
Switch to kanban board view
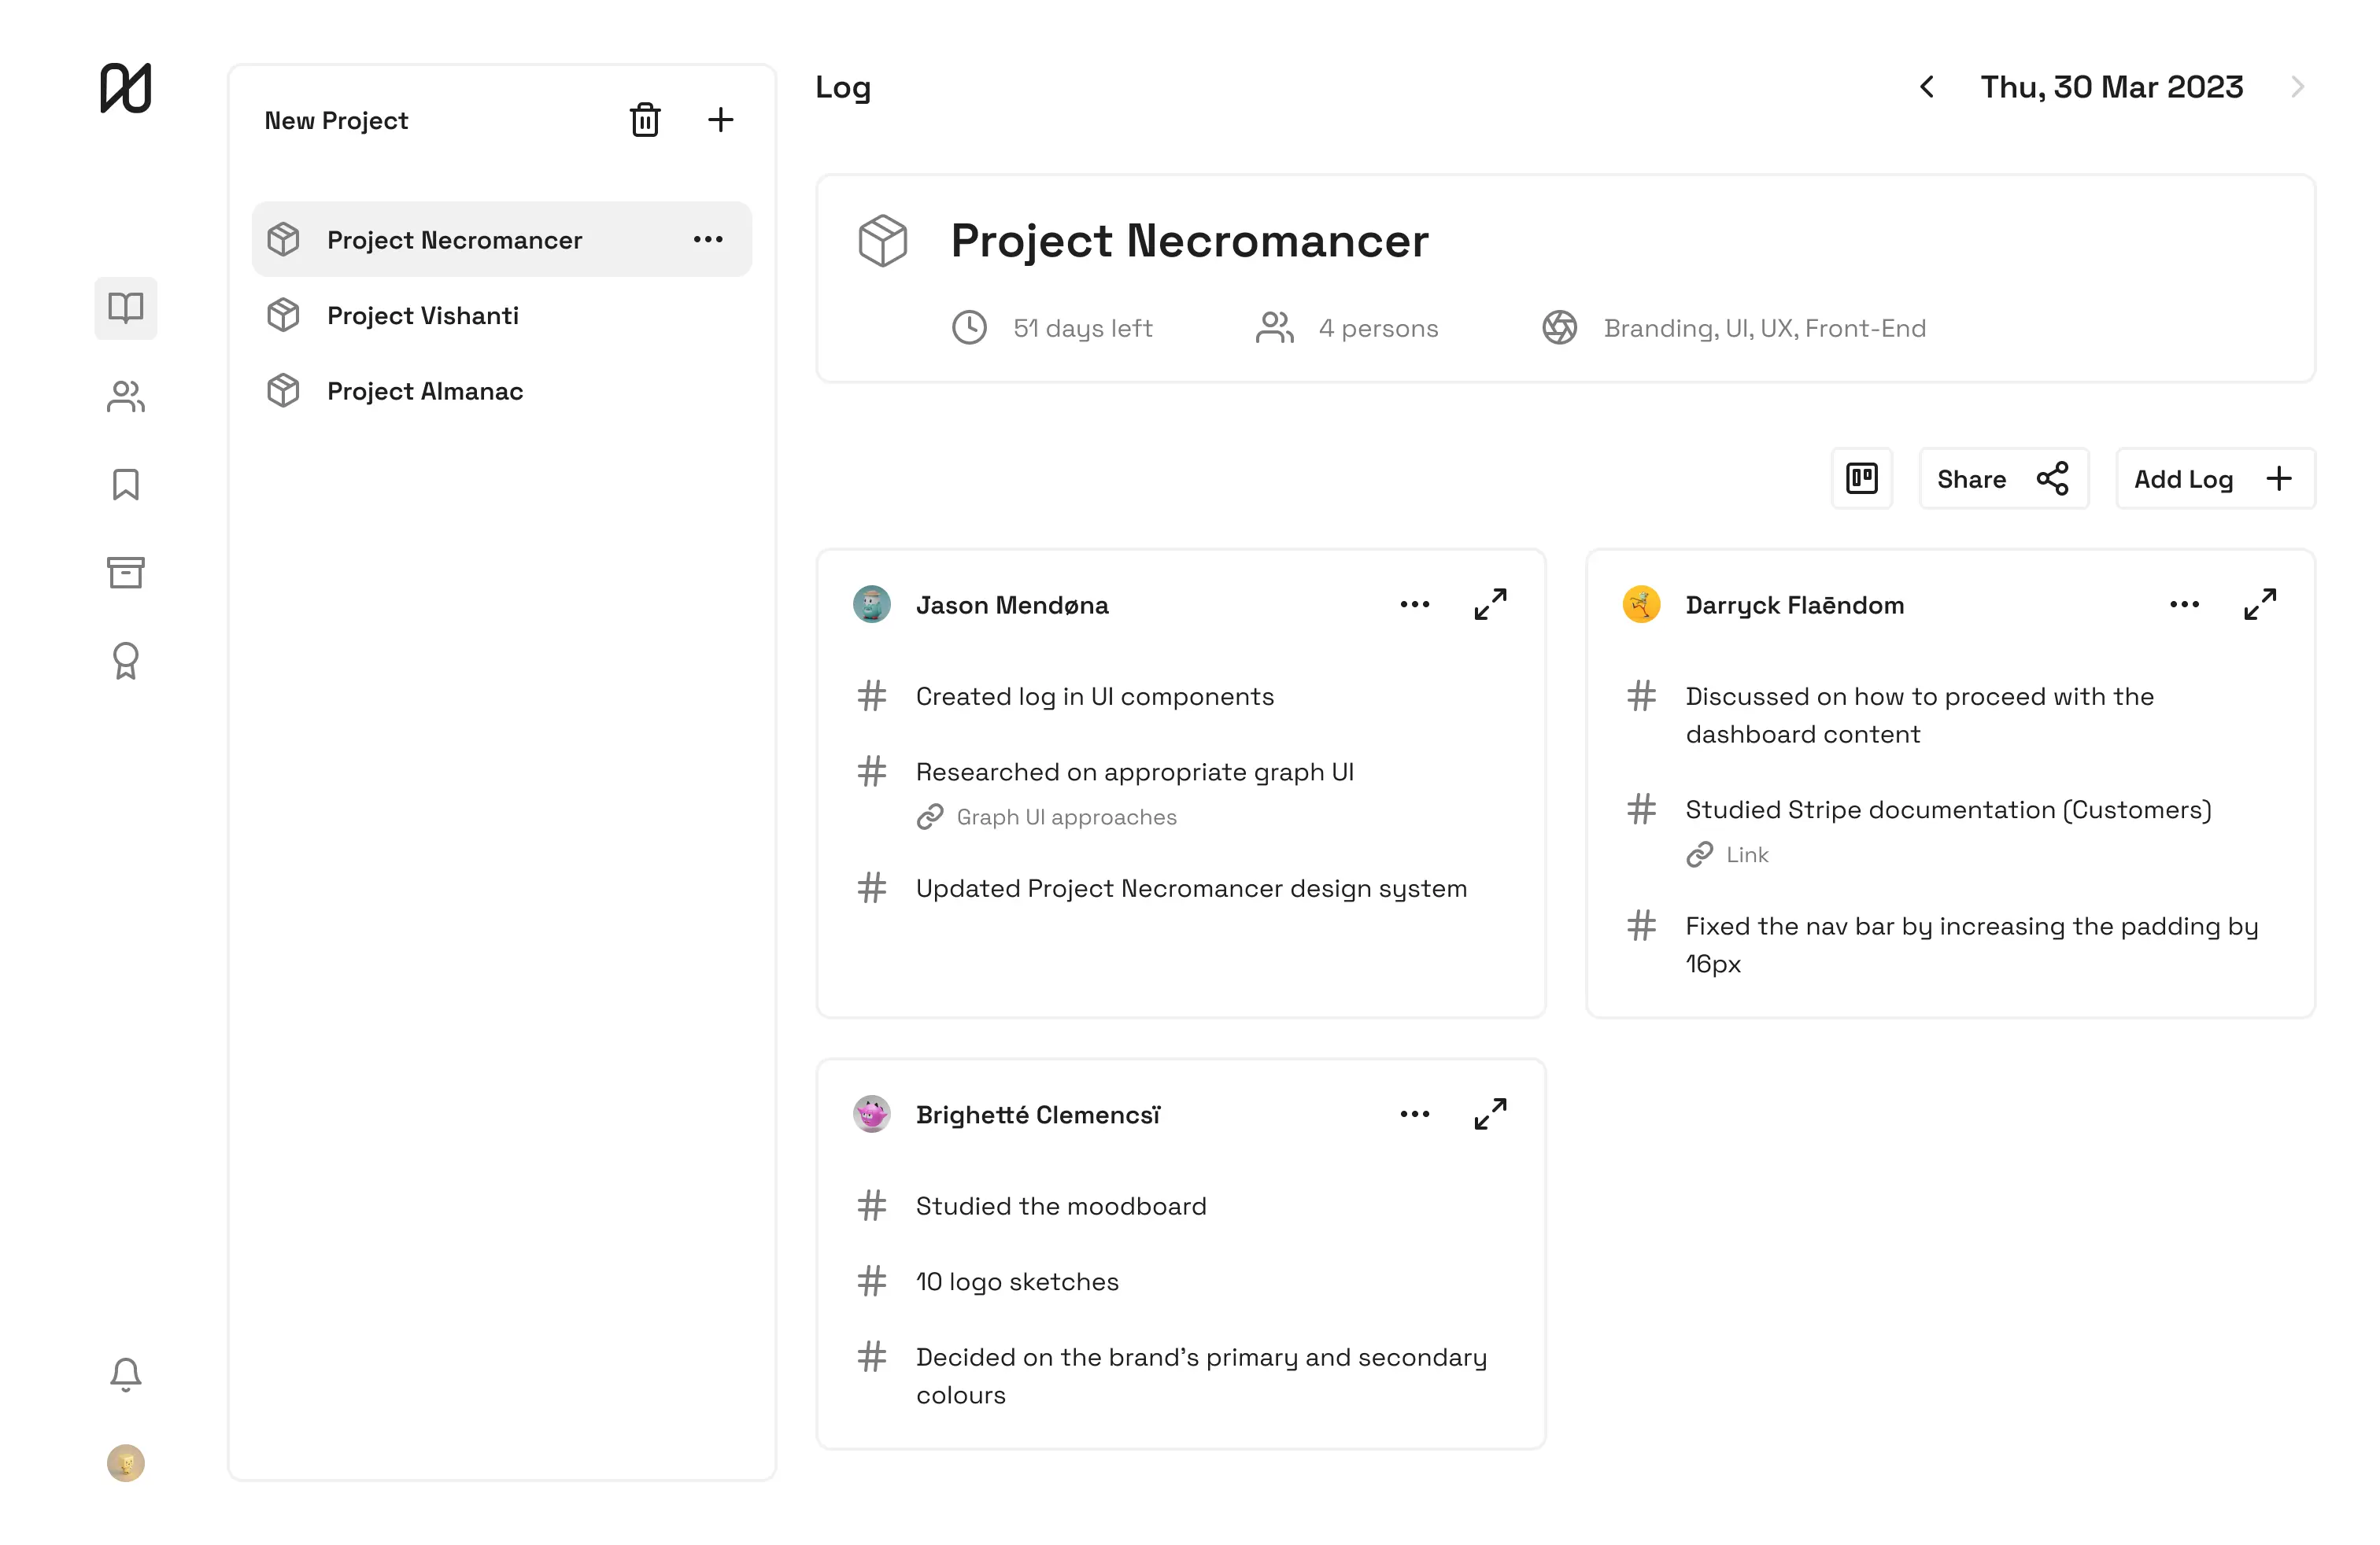pyautogui.click(x=1861, y=479)
